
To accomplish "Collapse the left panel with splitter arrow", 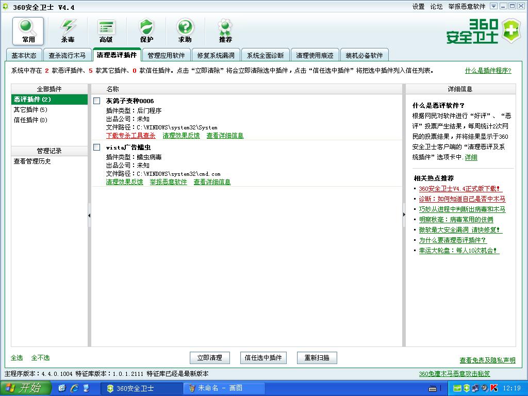I will pos(89,215).
